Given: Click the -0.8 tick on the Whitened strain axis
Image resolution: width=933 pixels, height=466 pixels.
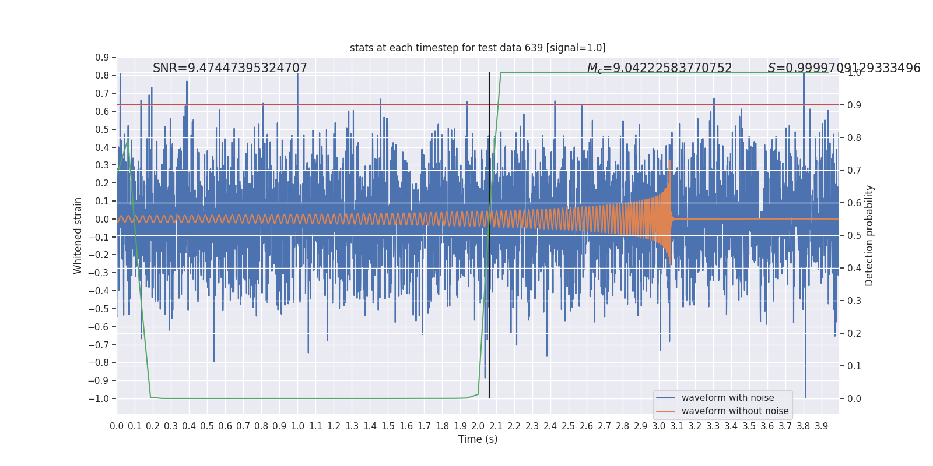Looking at the screenshot, I should 99,362.
